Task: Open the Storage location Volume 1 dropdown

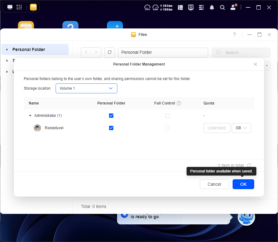Action: 86,88
